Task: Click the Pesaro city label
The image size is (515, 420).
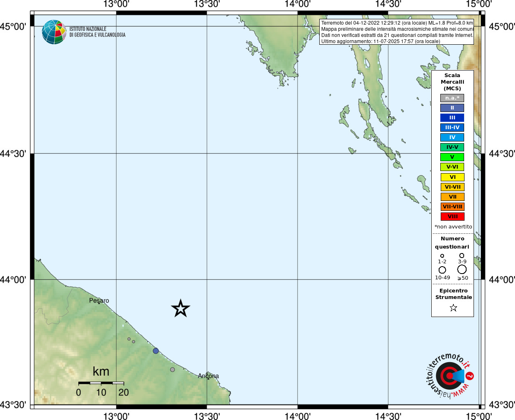Action: point(99,301)
